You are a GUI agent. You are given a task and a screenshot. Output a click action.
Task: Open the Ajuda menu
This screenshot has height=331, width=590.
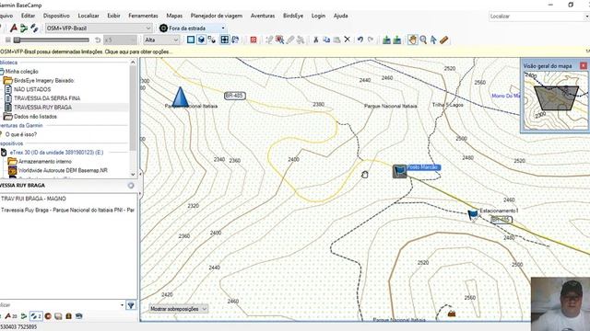coord(340,16)
